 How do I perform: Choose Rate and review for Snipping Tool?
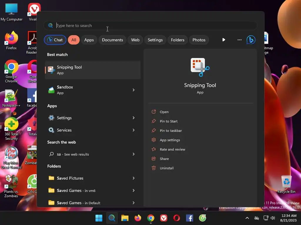click(172, 149)
